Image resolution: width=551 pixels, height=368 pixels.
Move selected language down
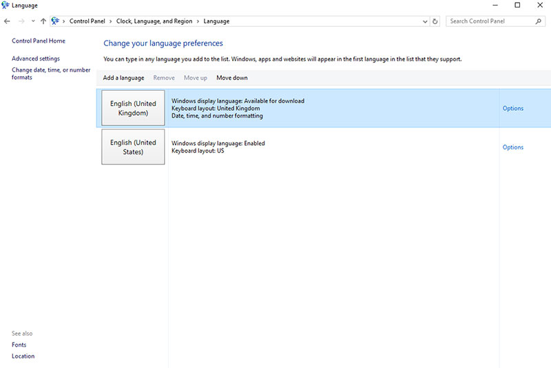(x=231, y=78)
